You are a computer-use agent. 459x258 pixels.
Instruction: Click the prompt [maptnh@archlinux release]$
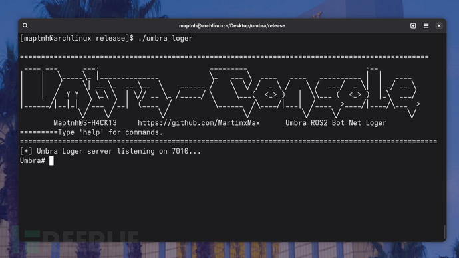coord(76,39)
